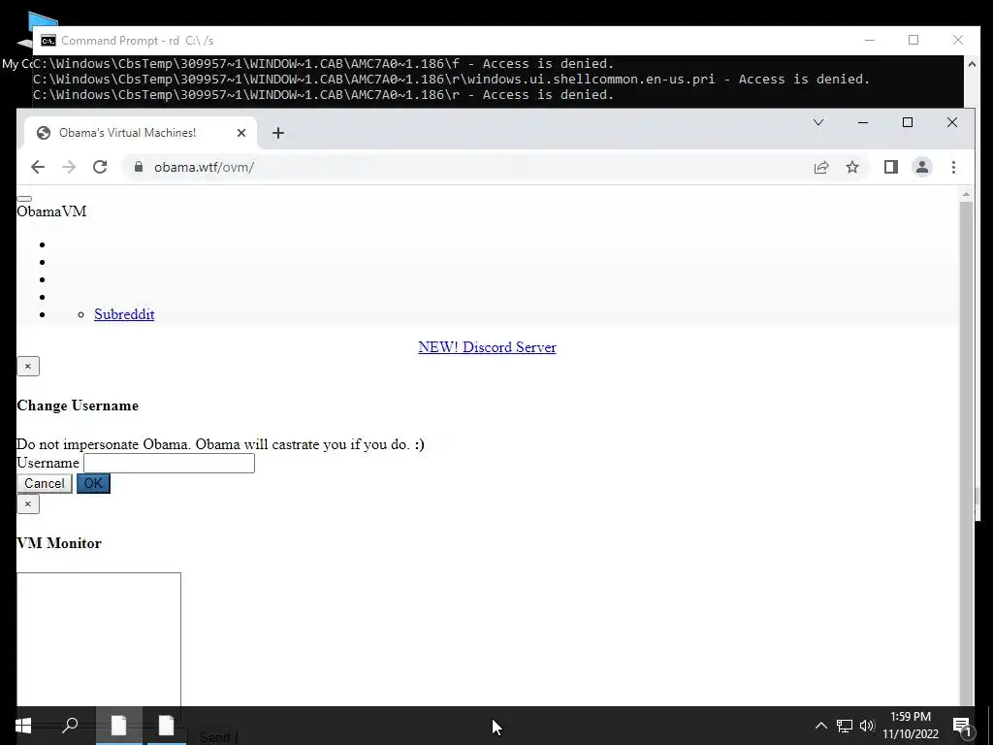993x745 pixels.
Task: Open the Subreddit link
Action: (124, 314)
